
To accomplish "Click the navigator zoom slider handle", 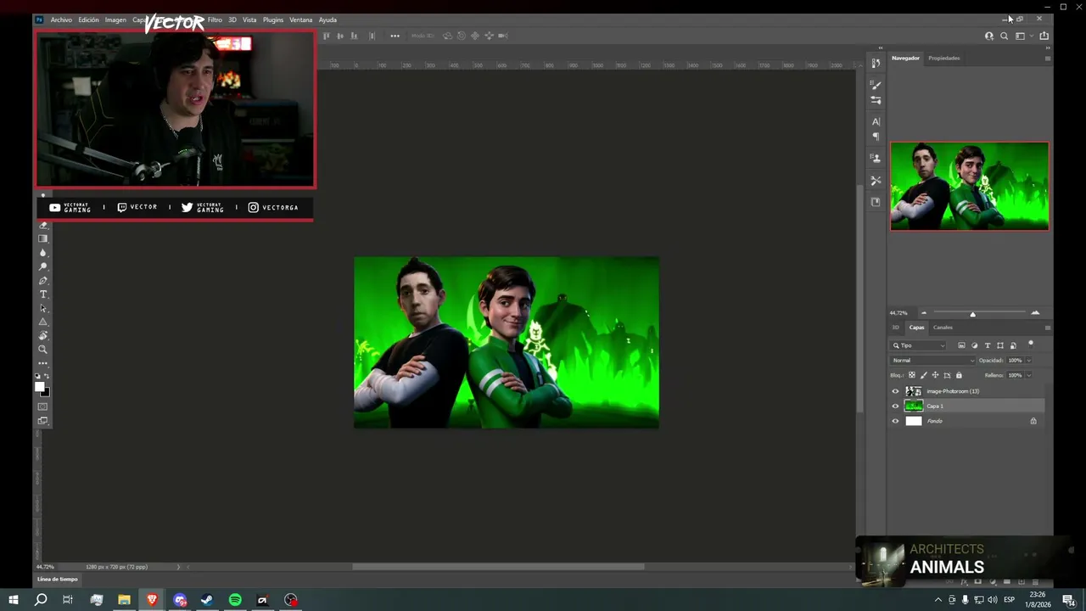I will [973, 314].
